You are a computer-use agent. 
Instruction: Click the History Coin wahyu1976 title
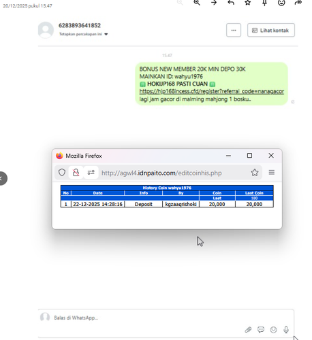(167, 188)
